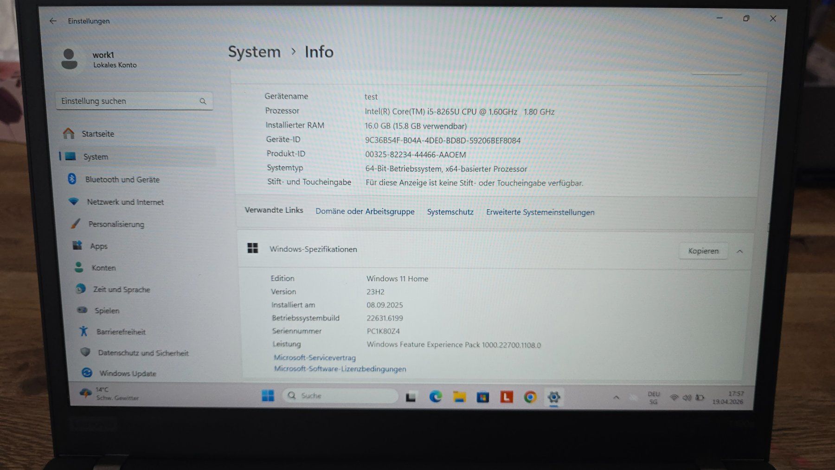
Task: Switch the DEU SG keyboard layout
Action: [x=653, y=398]
